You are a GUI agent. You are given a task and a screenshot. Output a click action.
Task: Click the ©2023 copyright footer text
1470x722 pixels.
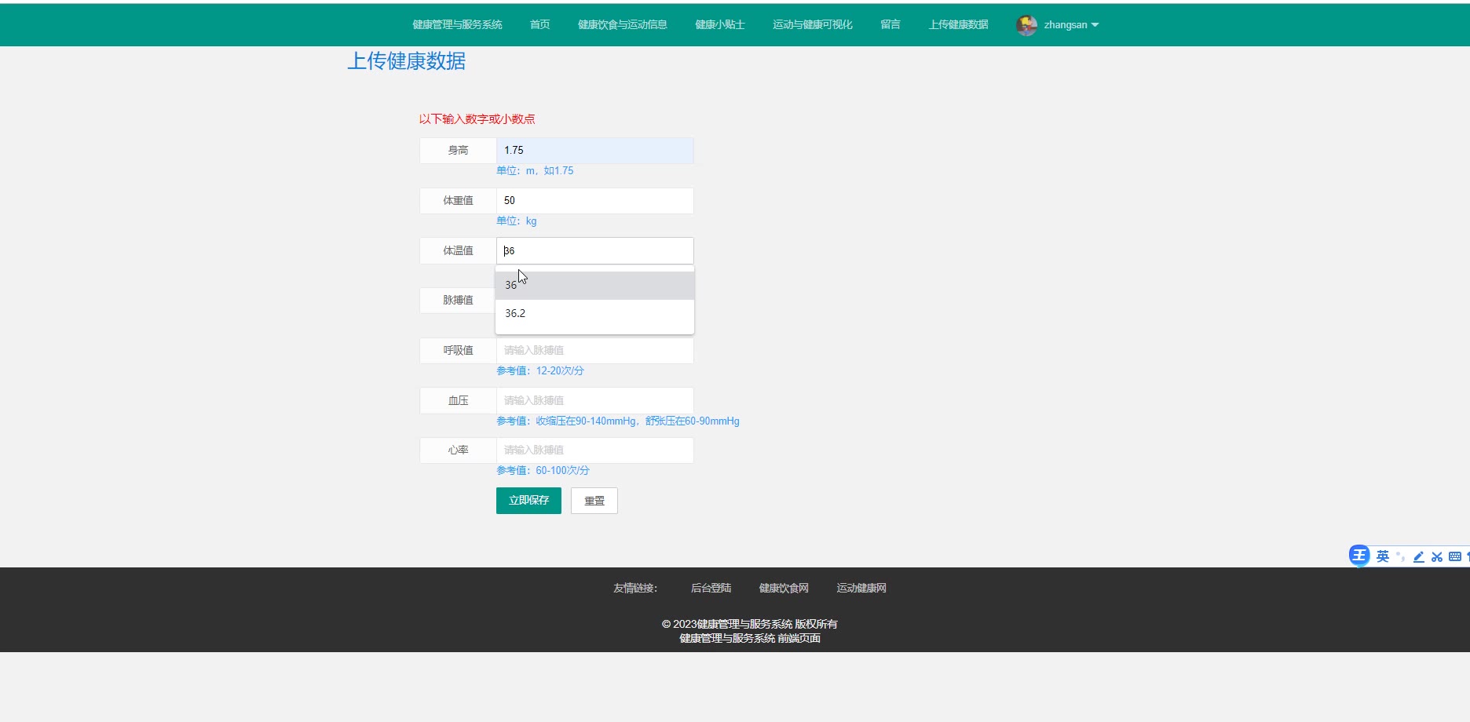pos(750,624)
